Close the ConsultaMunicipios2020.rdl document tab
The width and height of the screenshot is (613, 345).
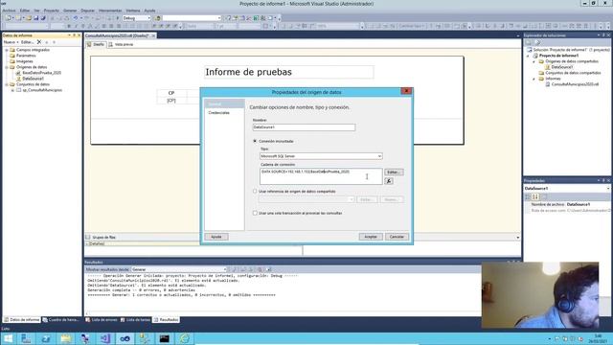tap(153, 35)
